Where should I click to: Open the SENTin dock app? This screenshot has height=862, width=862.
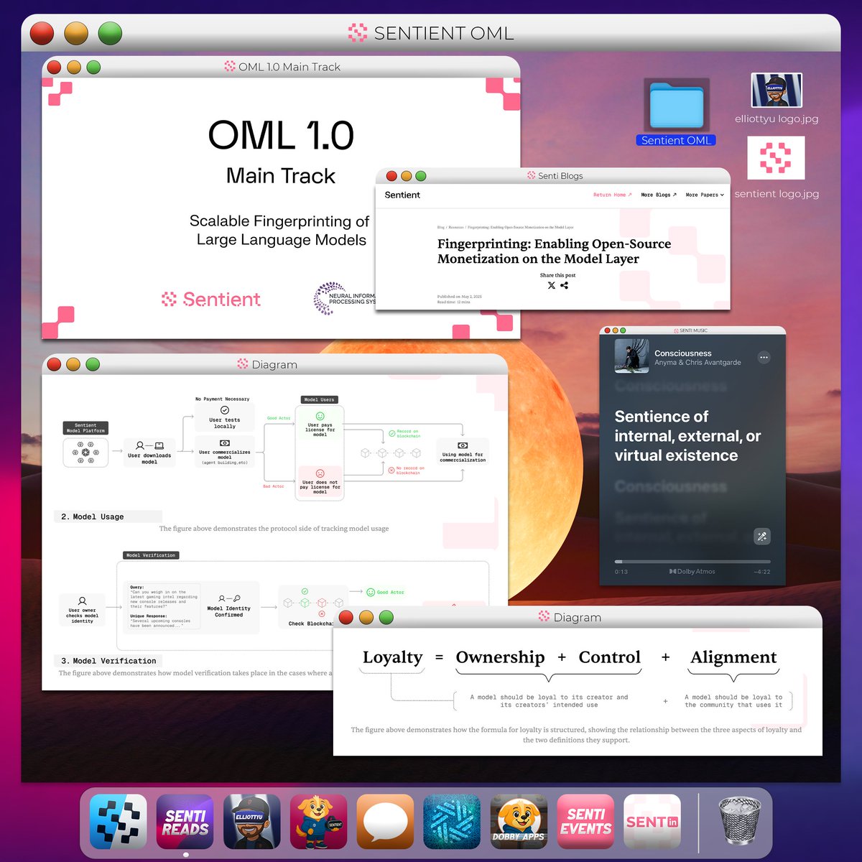tap(652, 822)
